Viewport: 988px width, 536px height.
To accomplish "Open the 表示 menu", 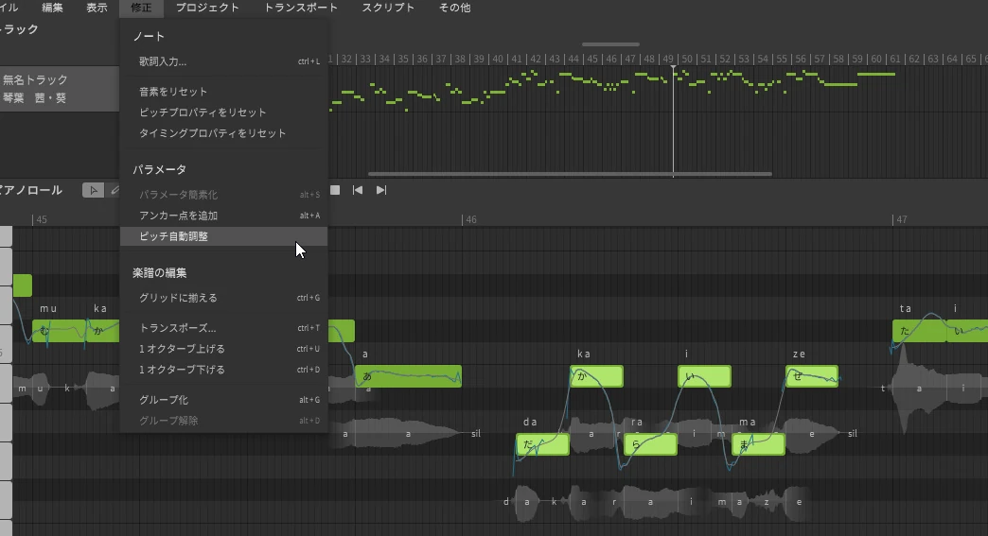I will [97, 8].
